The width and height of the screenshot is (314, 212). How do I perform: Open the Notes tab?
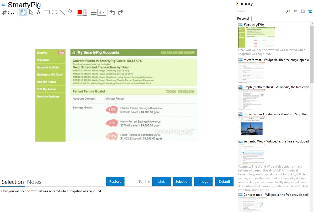[x=34, y=182]
